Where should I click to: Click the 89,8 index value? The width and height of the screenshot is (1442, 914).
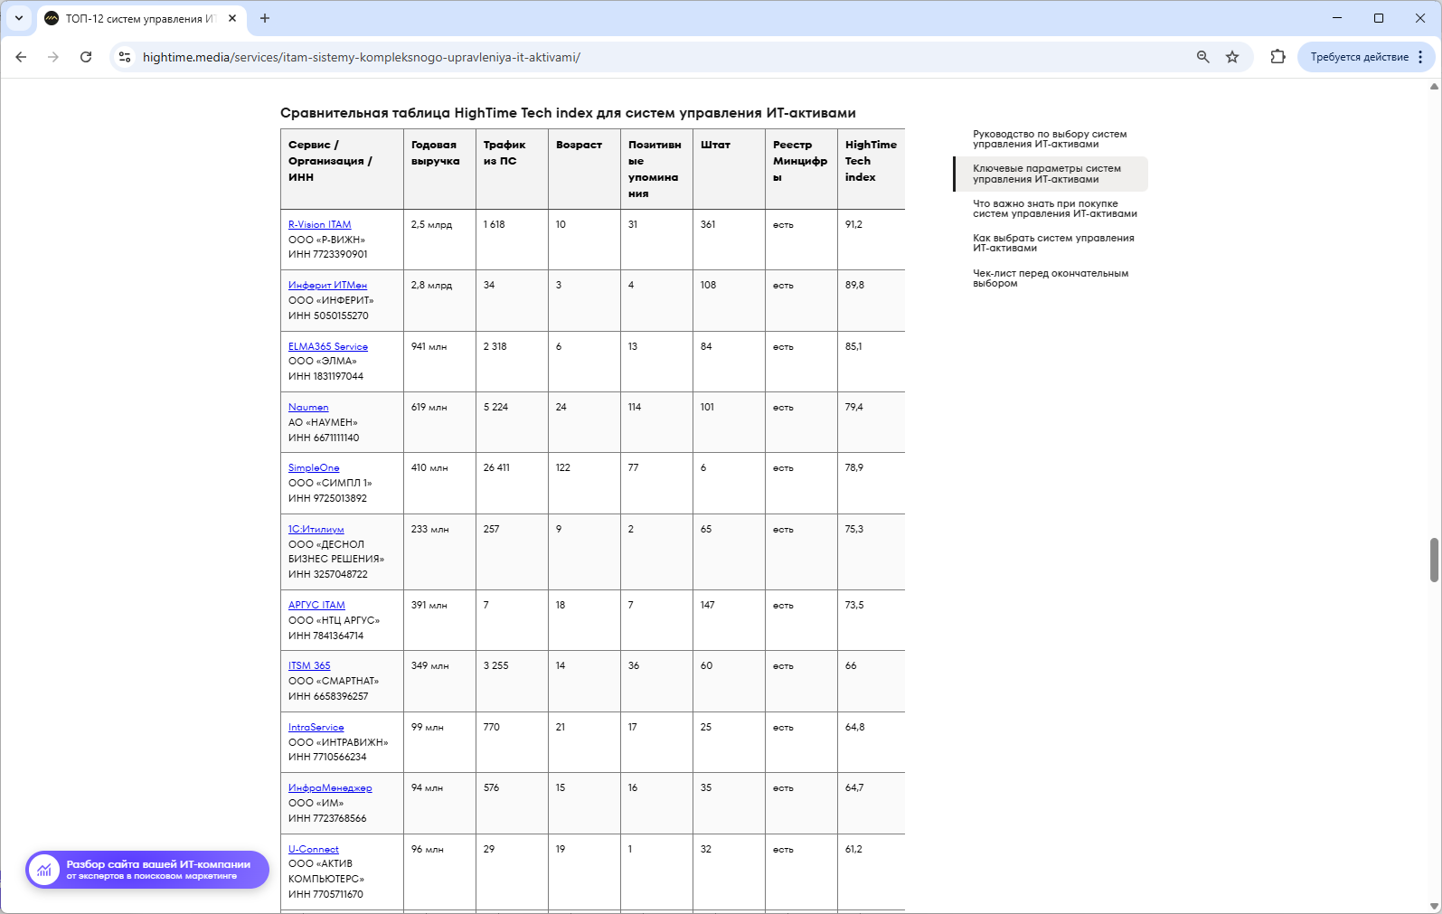click(854, 285)
